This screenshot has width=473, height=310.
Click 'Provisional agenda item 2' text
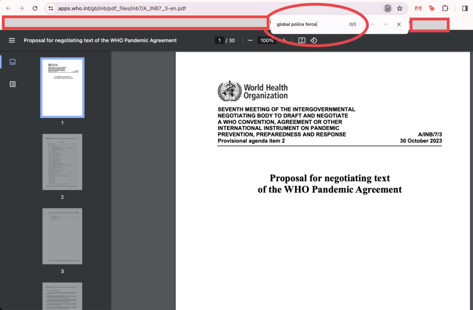(x=251, y=141)
